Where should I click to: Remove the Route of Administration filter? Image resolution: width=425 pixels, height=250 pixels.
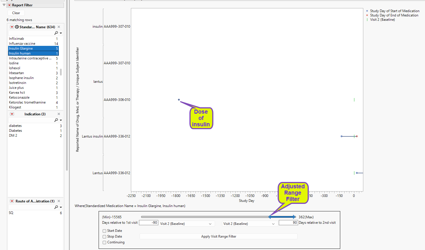[x=59, y=201]
